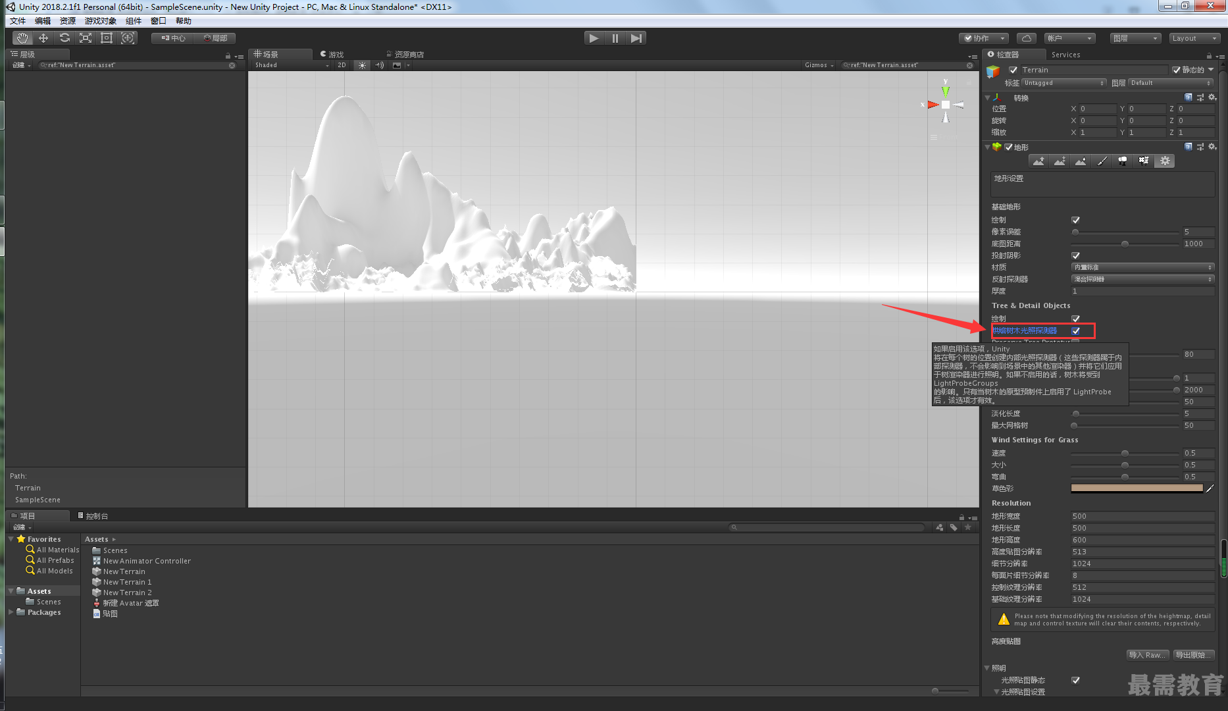Screen dimensions: 1228x711
Task: Open the Untagged tag dropdown
Action: (1063, 83)
